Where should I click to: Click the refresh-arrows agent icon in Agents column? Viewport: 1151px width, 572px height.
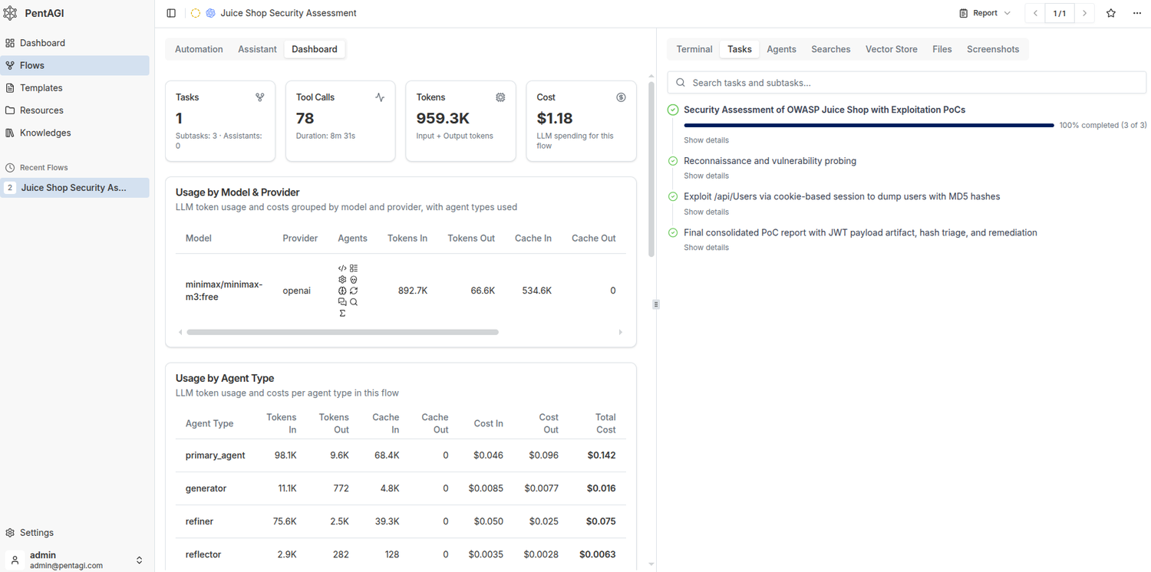coord(354,291)
